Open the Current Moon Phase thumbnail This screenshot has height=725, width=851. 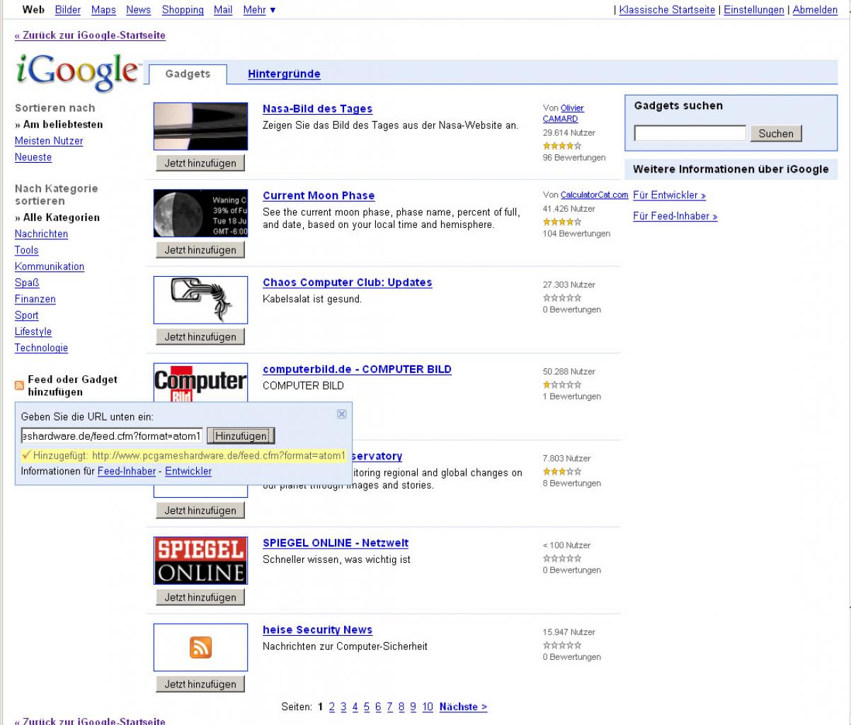(201, 213)
